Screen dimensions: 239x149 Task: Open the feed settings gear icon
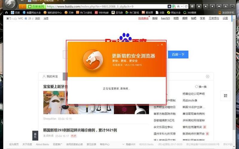click(x=207, y=77)
